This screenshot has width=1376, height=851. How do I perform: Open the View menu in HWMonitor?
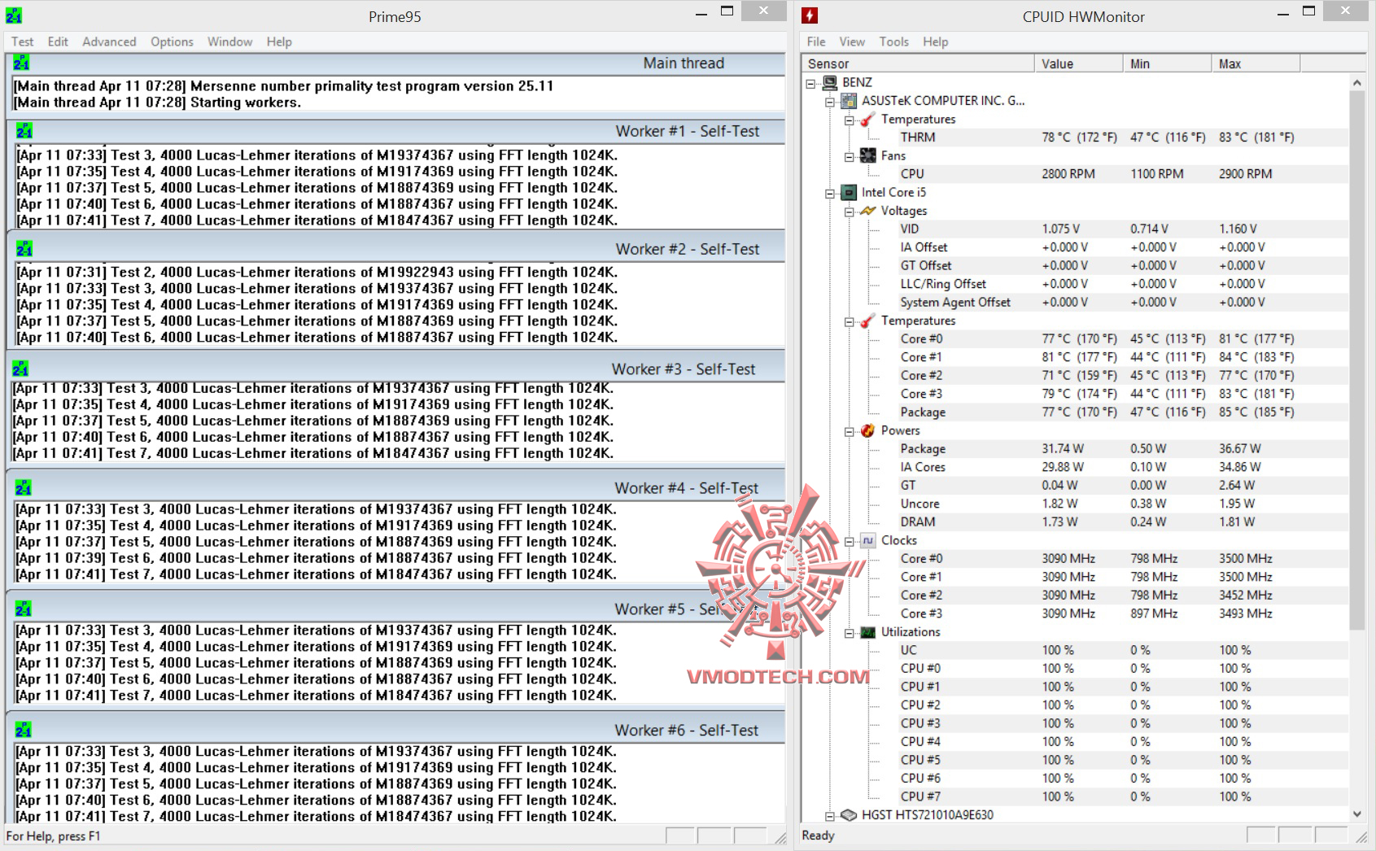tap(852, 41)
